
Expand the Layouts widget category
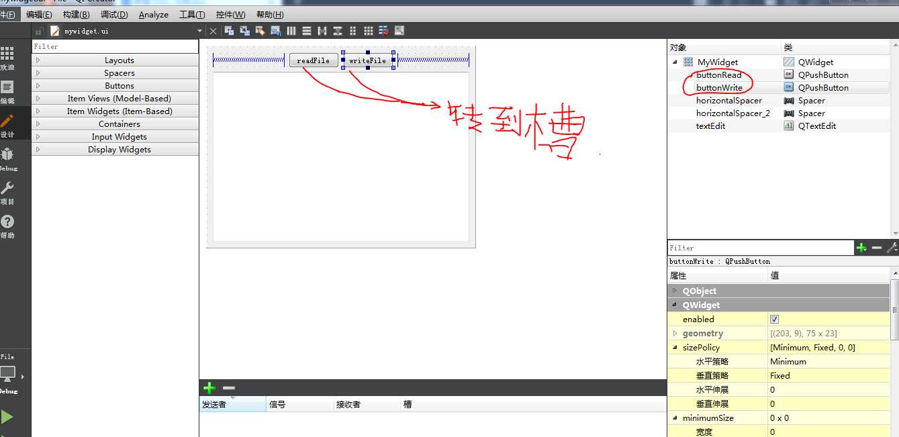point(38,60)
